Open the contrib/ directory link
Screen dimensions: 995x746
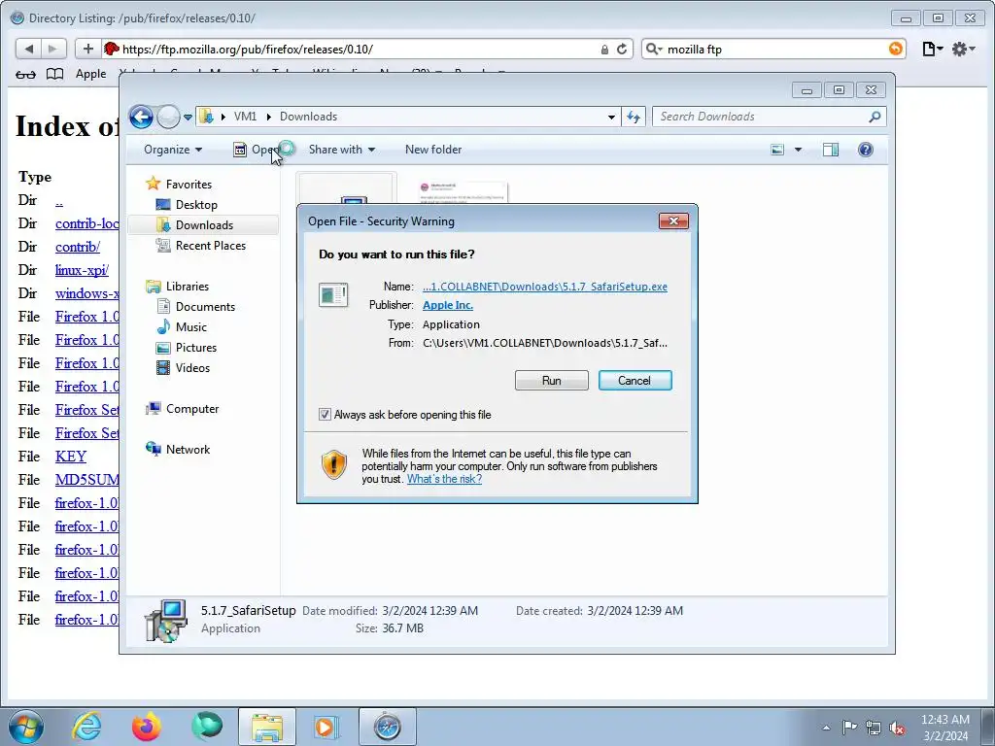pyautogui.click(x=78, y=247)
